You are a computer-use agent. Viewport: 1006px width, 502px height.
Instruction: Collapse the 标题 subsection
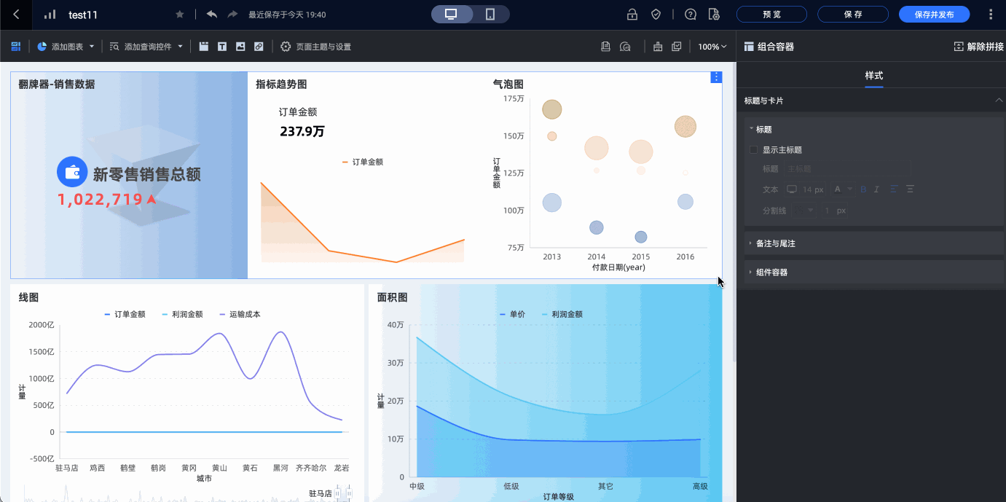pos(751,129)
